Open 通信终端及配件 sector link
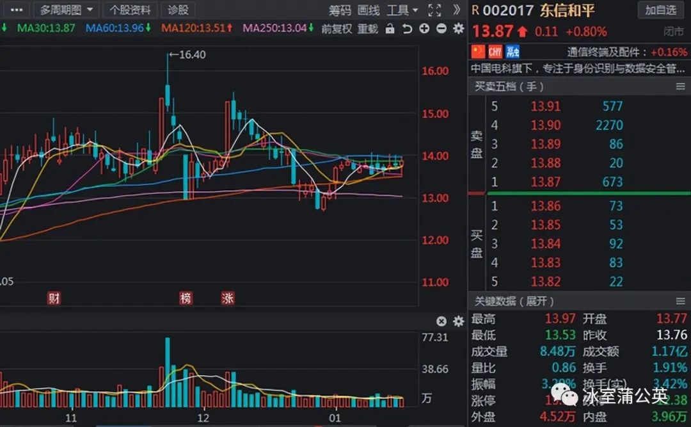Screen dimensions: 691x427 (603, 52)
